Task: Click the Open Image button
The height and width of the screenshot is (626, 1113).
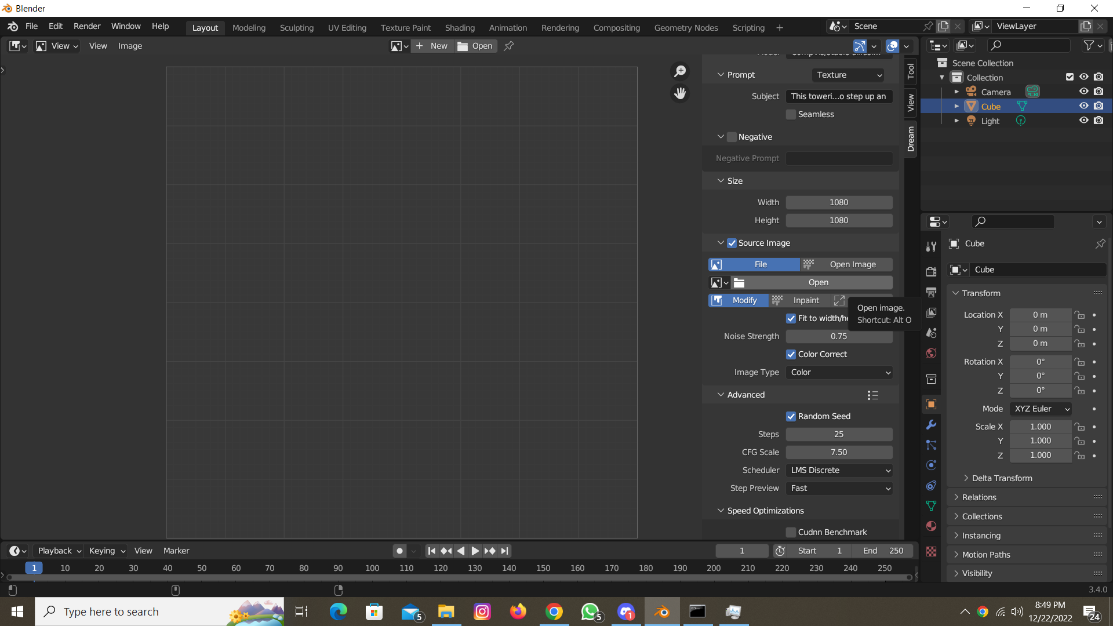Action: (x=846, y=264)
